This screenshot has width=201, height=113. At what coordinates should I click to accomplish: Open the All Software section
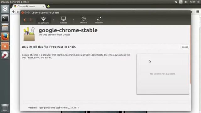click(x=43, y=20)
